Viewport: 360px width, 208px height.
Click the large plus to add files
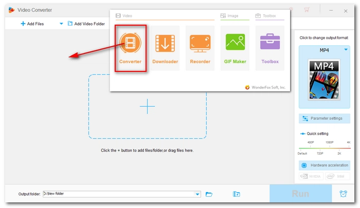pyautogui.click(x=148, y=106)
